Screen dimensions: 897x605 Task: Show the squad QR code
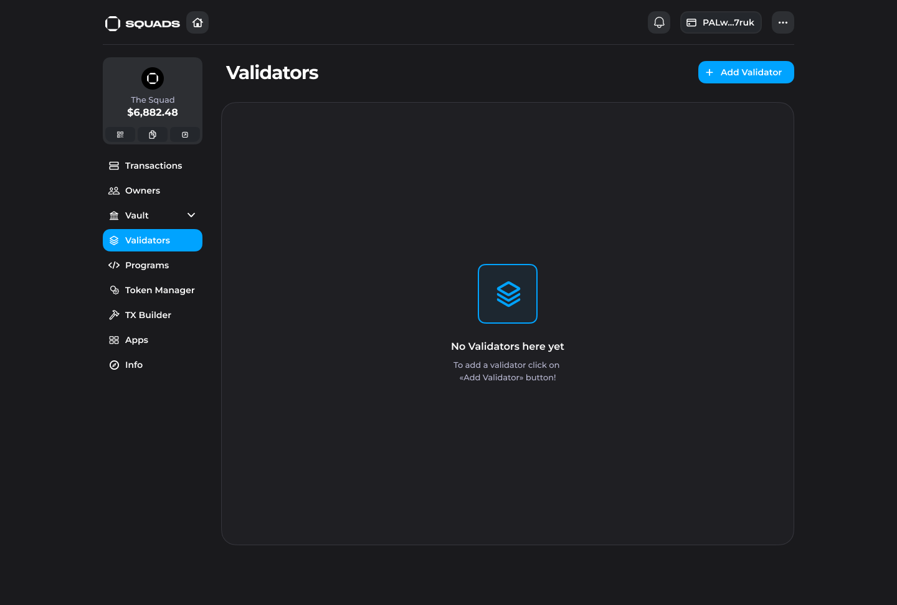120,134
